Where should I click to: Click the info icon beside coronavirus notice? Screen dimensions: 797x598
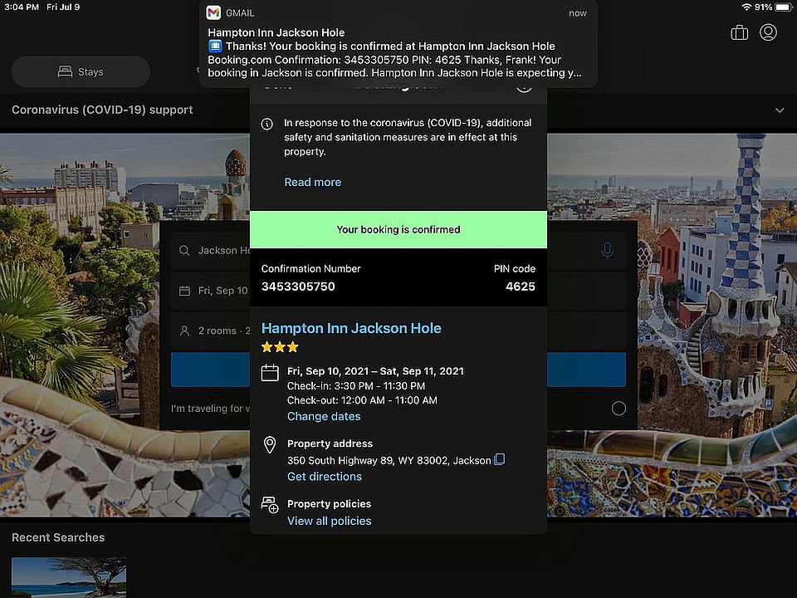[266, 124]
